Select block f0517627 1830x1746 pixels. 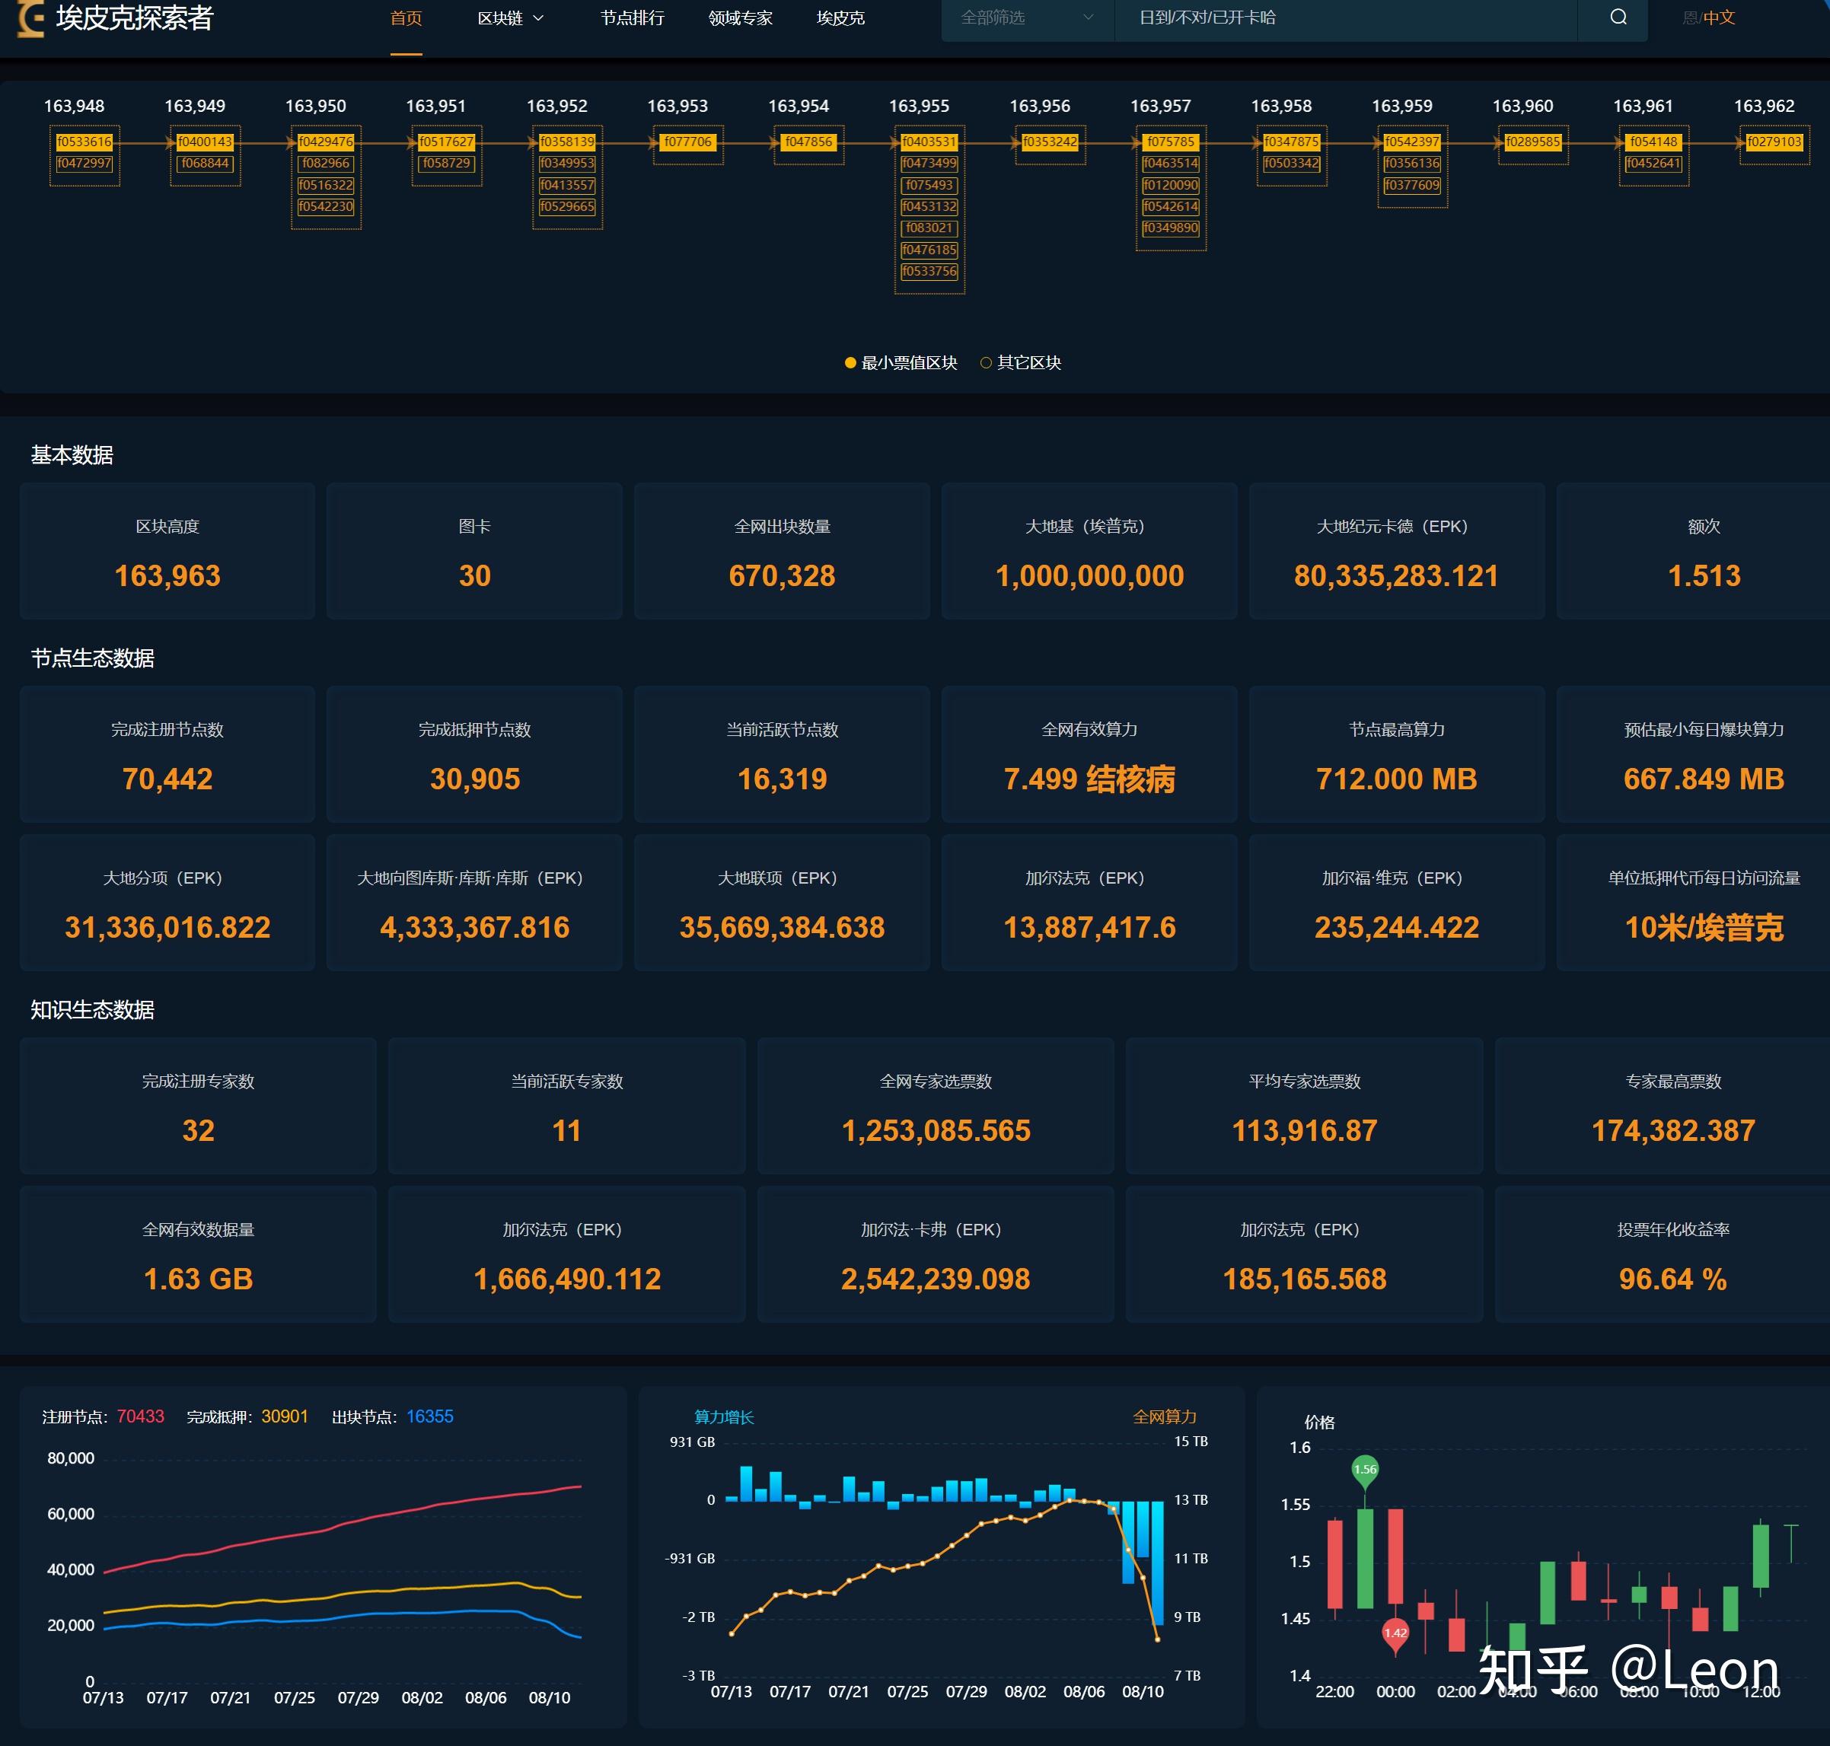click(x=447, y=142)
